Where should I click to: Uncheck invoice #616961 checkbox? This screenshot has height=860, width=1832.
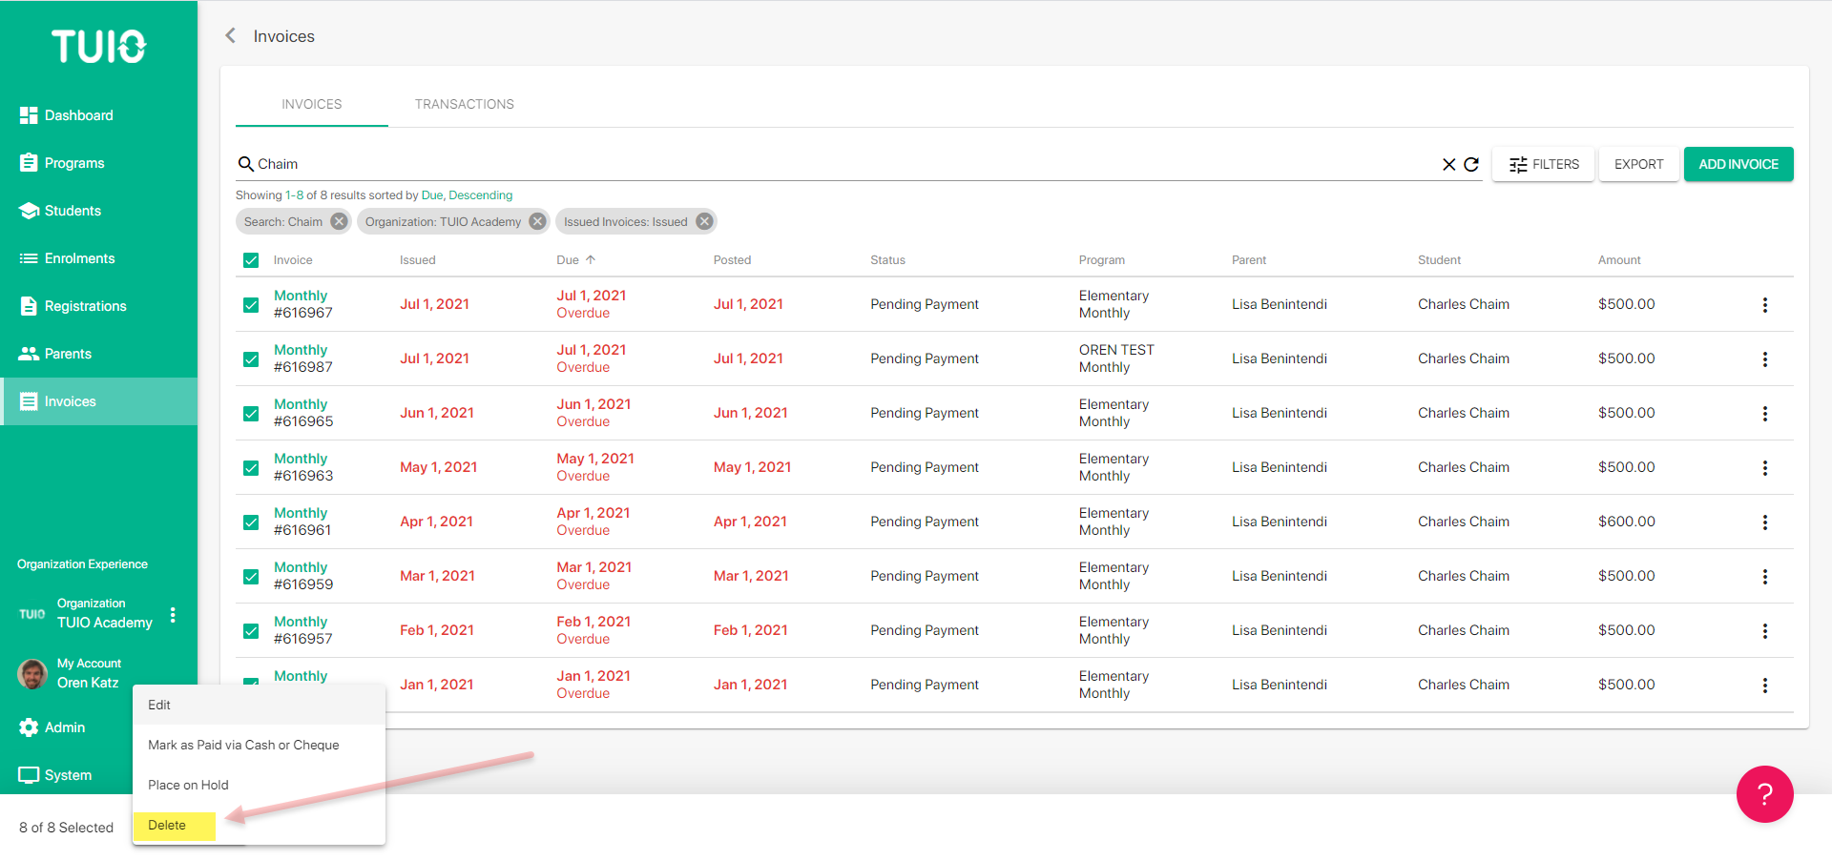click(251, 522)
